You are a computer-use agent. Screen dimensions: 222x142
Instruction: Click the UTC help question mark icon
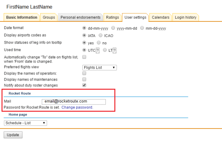click(x=98, y=50)
